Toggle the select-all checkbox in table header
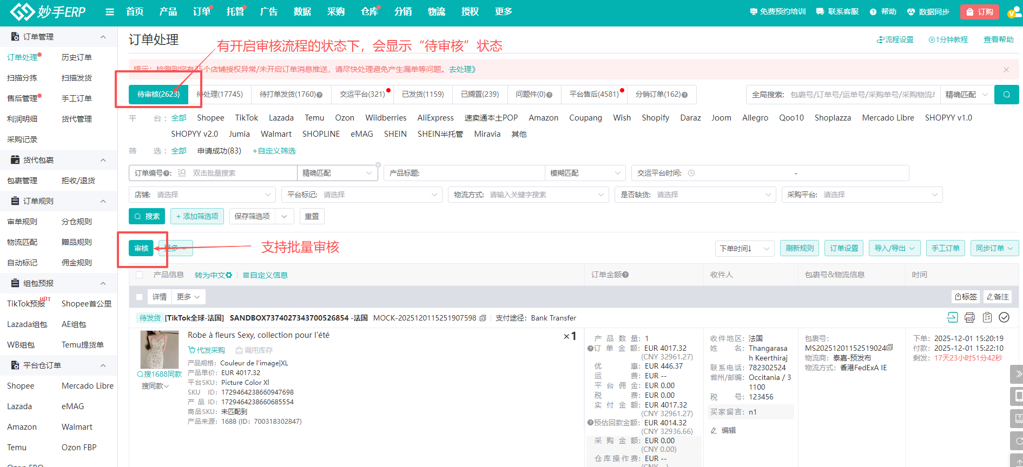Viewport: 1023px width, 467px height. click(x=140, y=275)
